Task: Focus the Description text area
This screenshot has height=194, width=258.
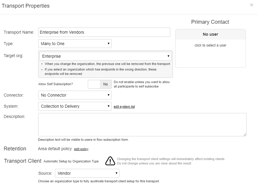Action: [142, 125]
